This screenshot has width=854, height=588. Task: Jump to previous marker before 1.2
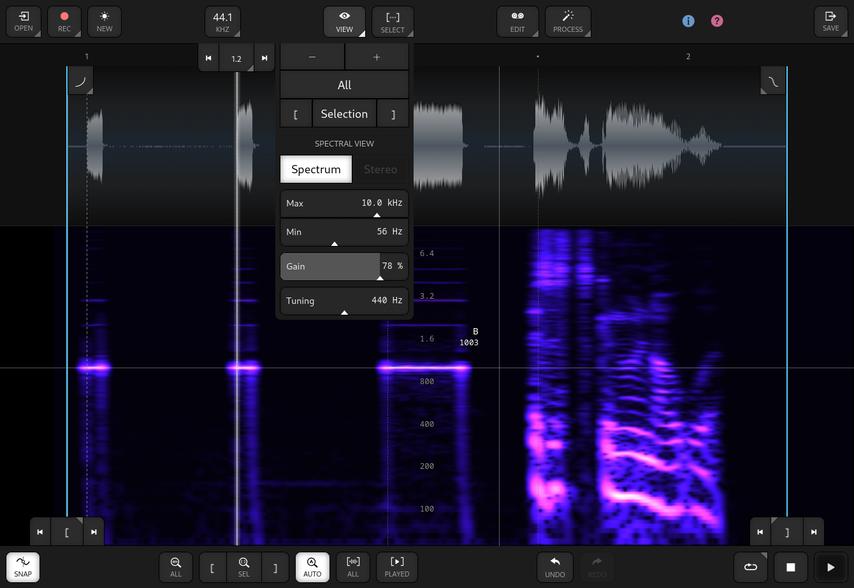coord(208,58)
